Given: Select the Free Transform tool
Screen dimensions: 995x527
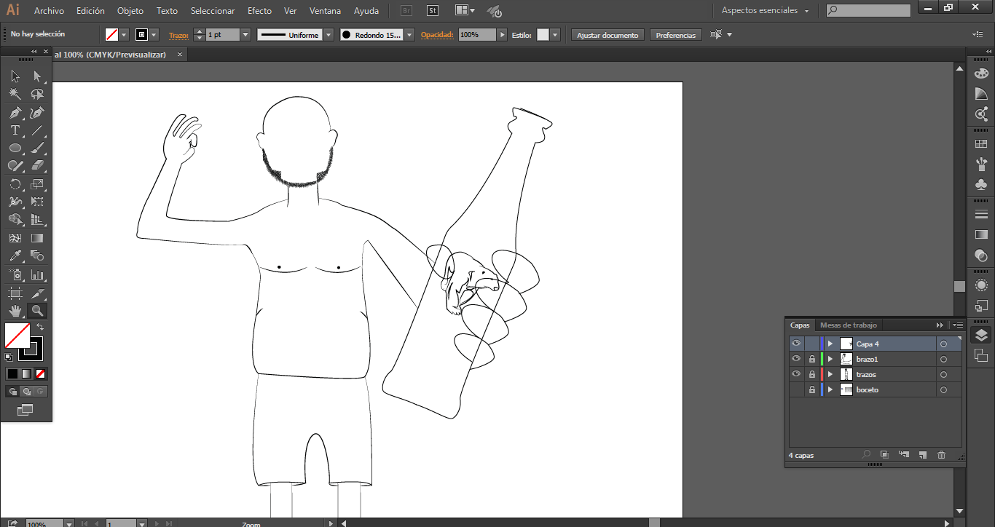Looking at the screenshot, I should 37,202.
